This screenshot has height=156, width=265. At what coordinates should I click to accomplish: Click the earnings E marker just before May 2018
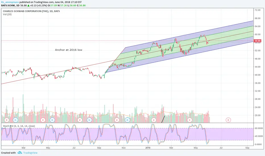coord(190,120)
